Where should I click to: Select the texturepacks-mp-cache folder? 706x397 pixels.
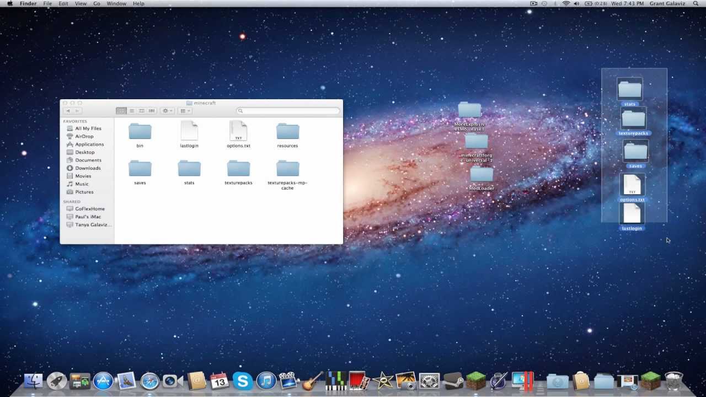point(287,174)
